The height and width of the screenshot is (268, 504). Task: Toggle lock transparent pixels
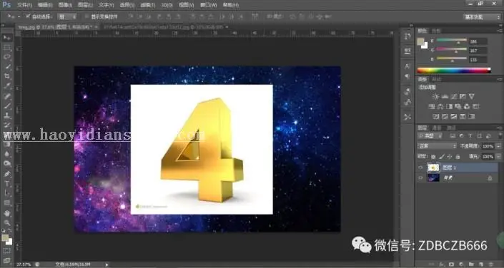coord(433,157)
